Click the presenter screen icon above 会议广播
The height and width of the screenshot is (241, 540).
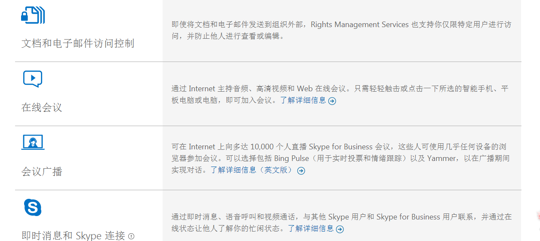(x=33, y=142)
